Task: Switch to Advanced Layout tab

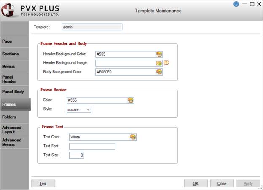Action: click(15, 129)
